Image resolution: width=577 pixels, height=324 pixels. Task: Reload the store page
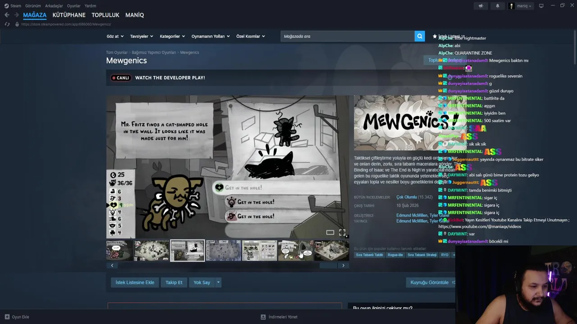pos(7,24)
